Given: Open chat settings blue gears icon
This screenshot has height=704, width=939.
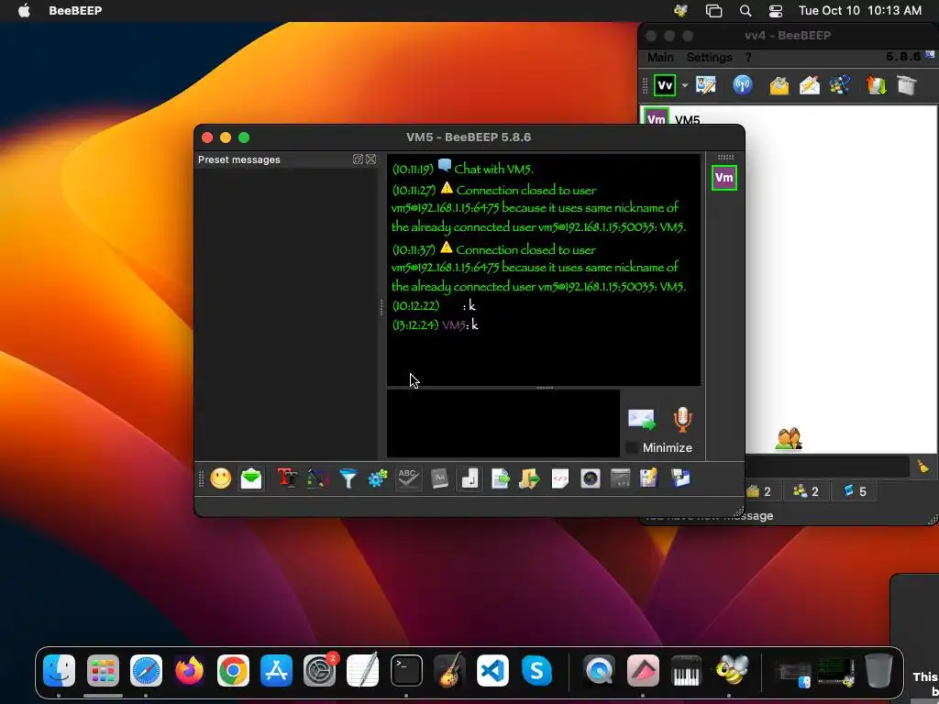Looking at the screenshot, I should 378,478.
